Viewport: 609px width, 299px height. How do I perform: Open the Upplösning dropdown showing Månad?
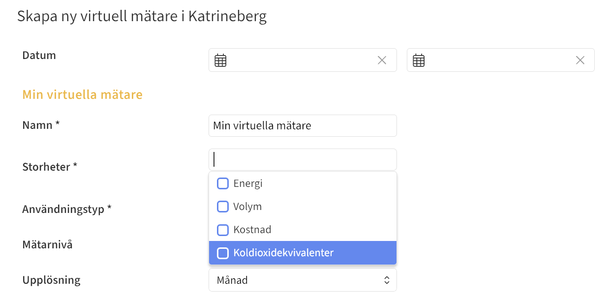[x=303, y=280]
